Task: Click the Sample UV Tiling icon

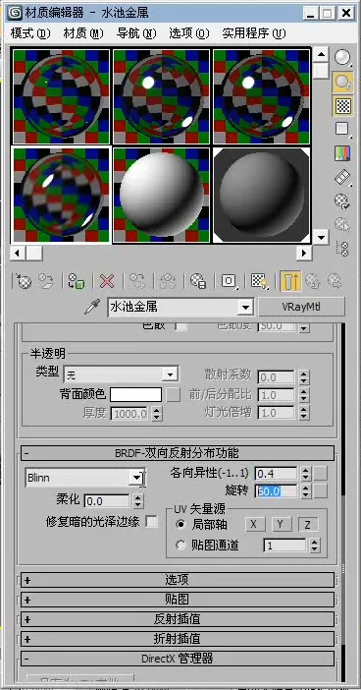Action: click(343, 130)
